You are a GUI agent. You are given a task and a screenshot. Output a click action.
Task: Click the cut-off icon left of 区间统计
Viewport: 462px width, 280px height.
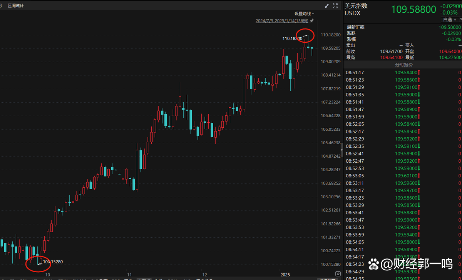(1, 5)
